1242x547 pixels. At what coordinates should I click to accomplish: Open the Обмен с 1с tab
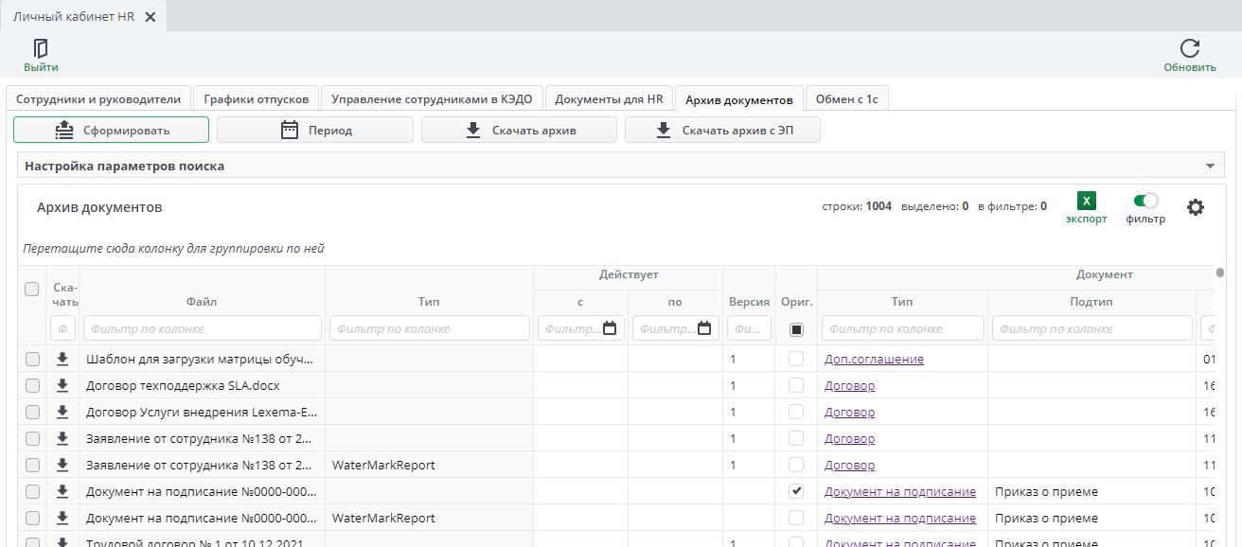point(847,99)
